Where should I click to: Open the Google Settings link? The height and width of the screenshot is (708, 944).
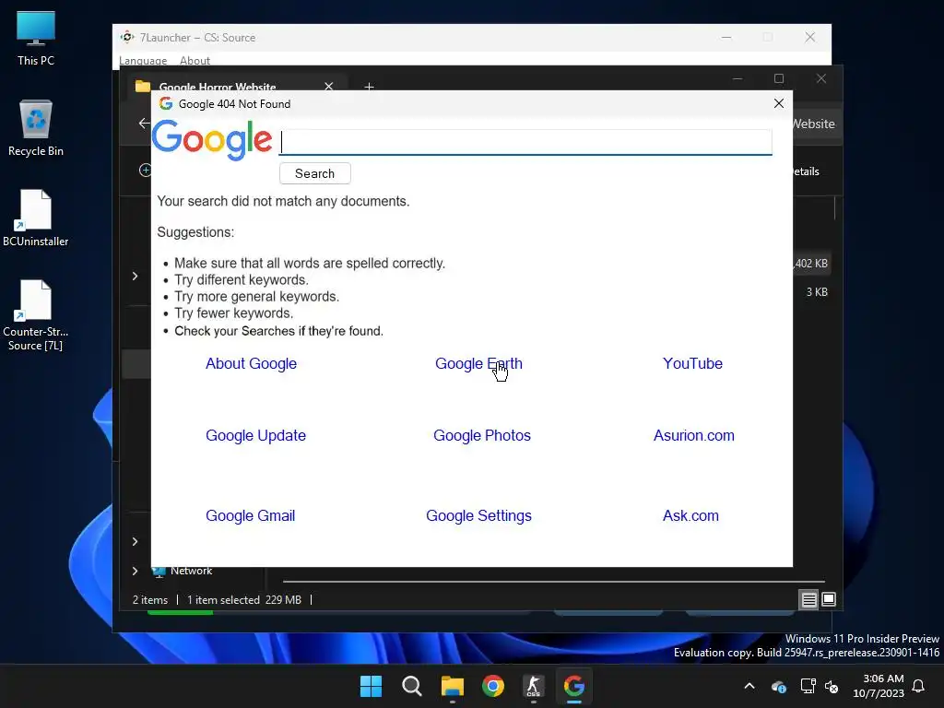[478, 516]
